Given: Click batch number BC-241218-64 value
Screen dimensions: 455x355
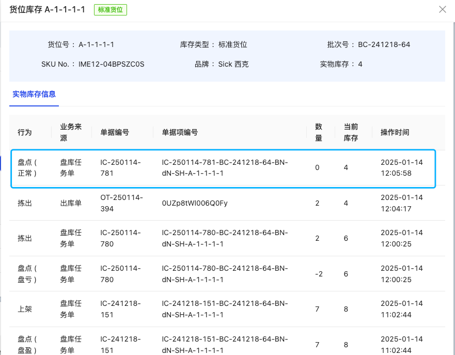Looking at the screenshot, I should (x=384, y=44).
